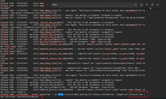166x99 pixels.
Task: Go to previous match with up arrow
Action: coord(147,5)
